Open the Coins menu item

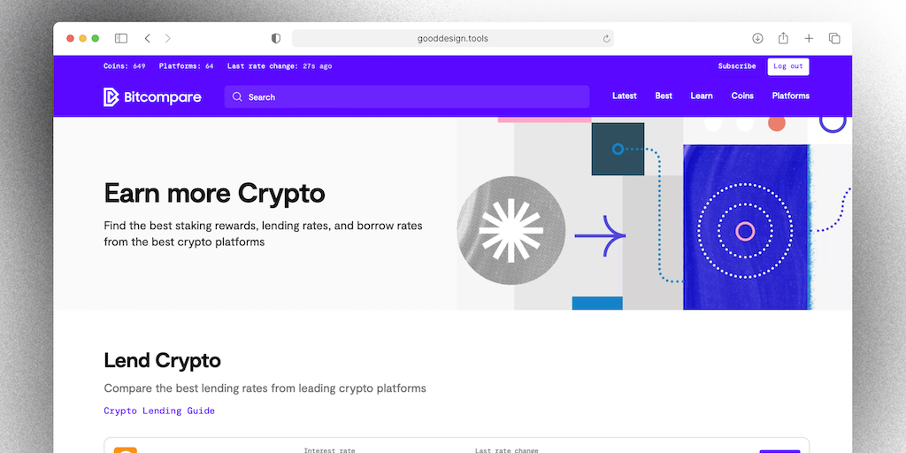[x=742, y=96]
